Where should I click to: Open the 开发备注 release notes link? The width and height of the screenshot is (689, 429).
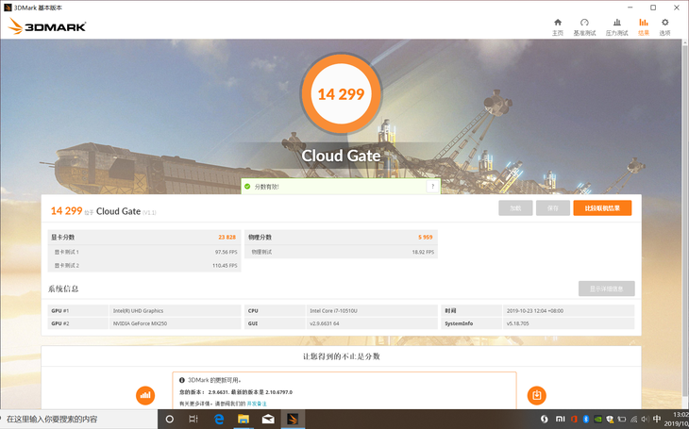[257, 404]
